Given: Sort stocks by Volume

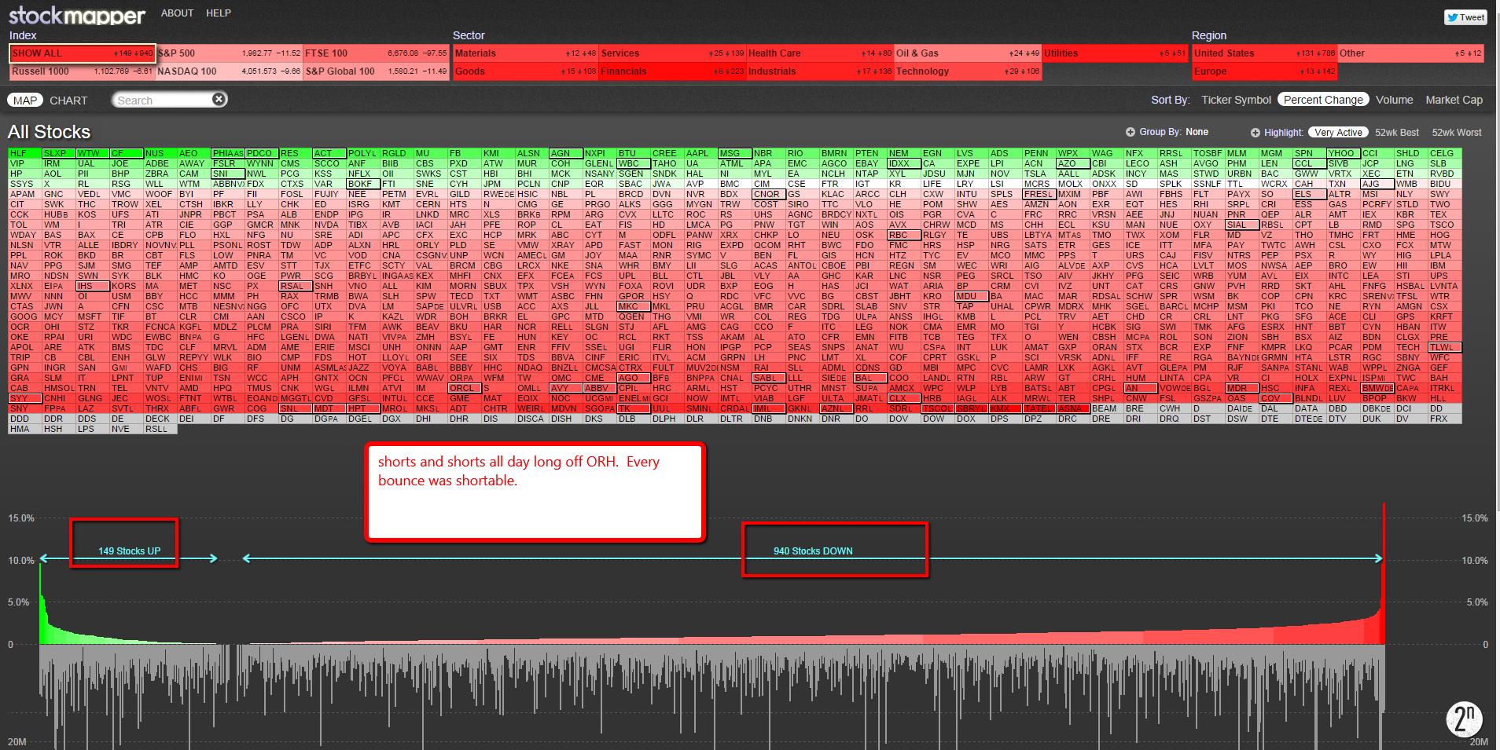Looking at the screenshot, I should pyautogui.click(x=1394, y=100).
